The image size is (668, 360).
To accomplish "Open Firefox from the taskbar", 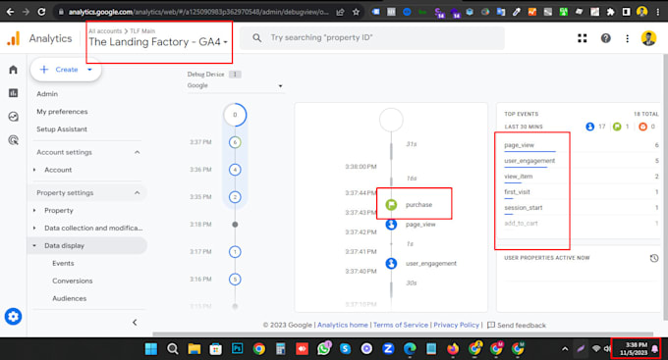I will click(453, 349).
